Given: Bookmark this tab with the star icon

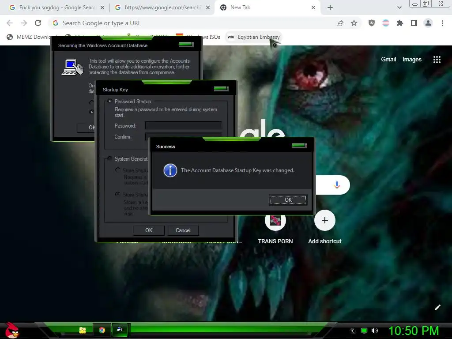Looking at the screenshot, I should point(354,23).
